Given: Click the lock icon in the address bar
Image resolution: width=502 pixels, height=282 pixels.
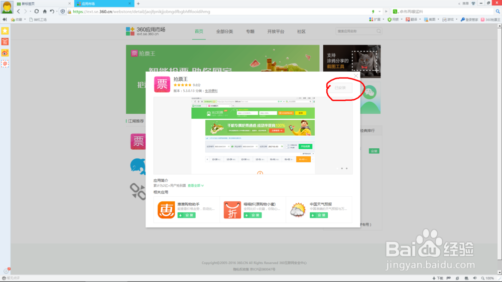Looking at the screenshot, I should 69,12.
